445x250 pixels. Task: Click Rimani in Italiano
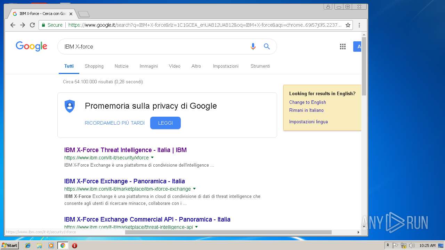(306, 110)
